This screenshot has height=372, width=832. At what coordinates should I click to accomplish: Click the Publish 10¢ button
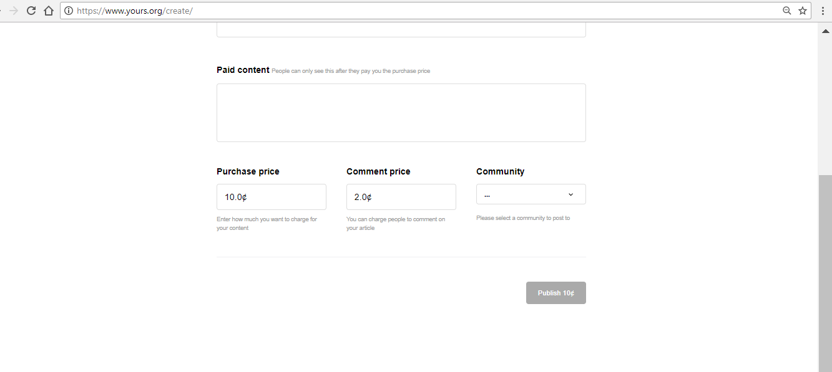click(x=556, y=293)
